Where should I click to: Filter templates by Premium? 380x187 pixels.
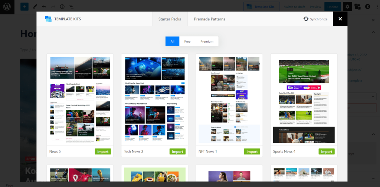pyautogui.click(x=207, y=42)
